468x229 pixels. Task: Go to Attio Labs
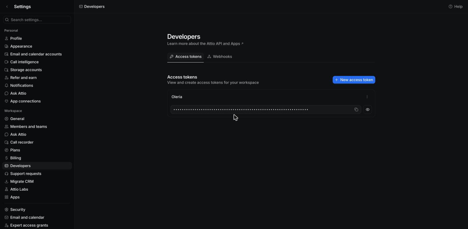37,189
